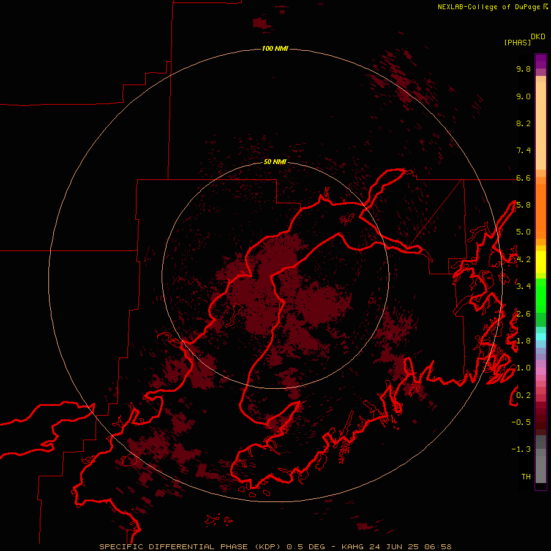Select the [PHAS] units label
The width and height of the screenshot is (551, 551).
(517, 42)
